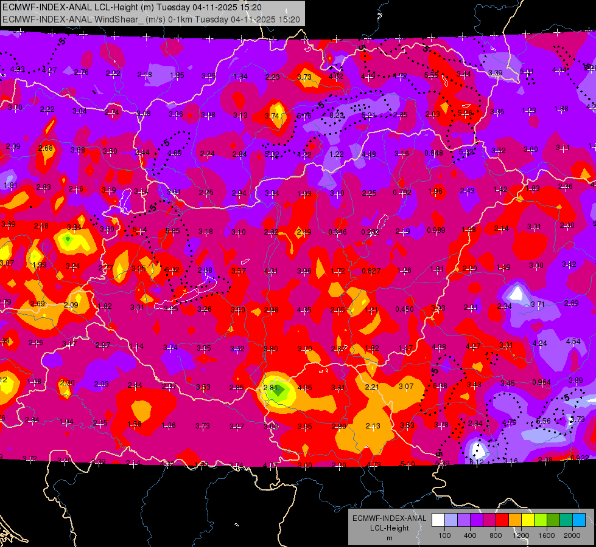Click the white legend color swatch

click(x=438, y=520)
